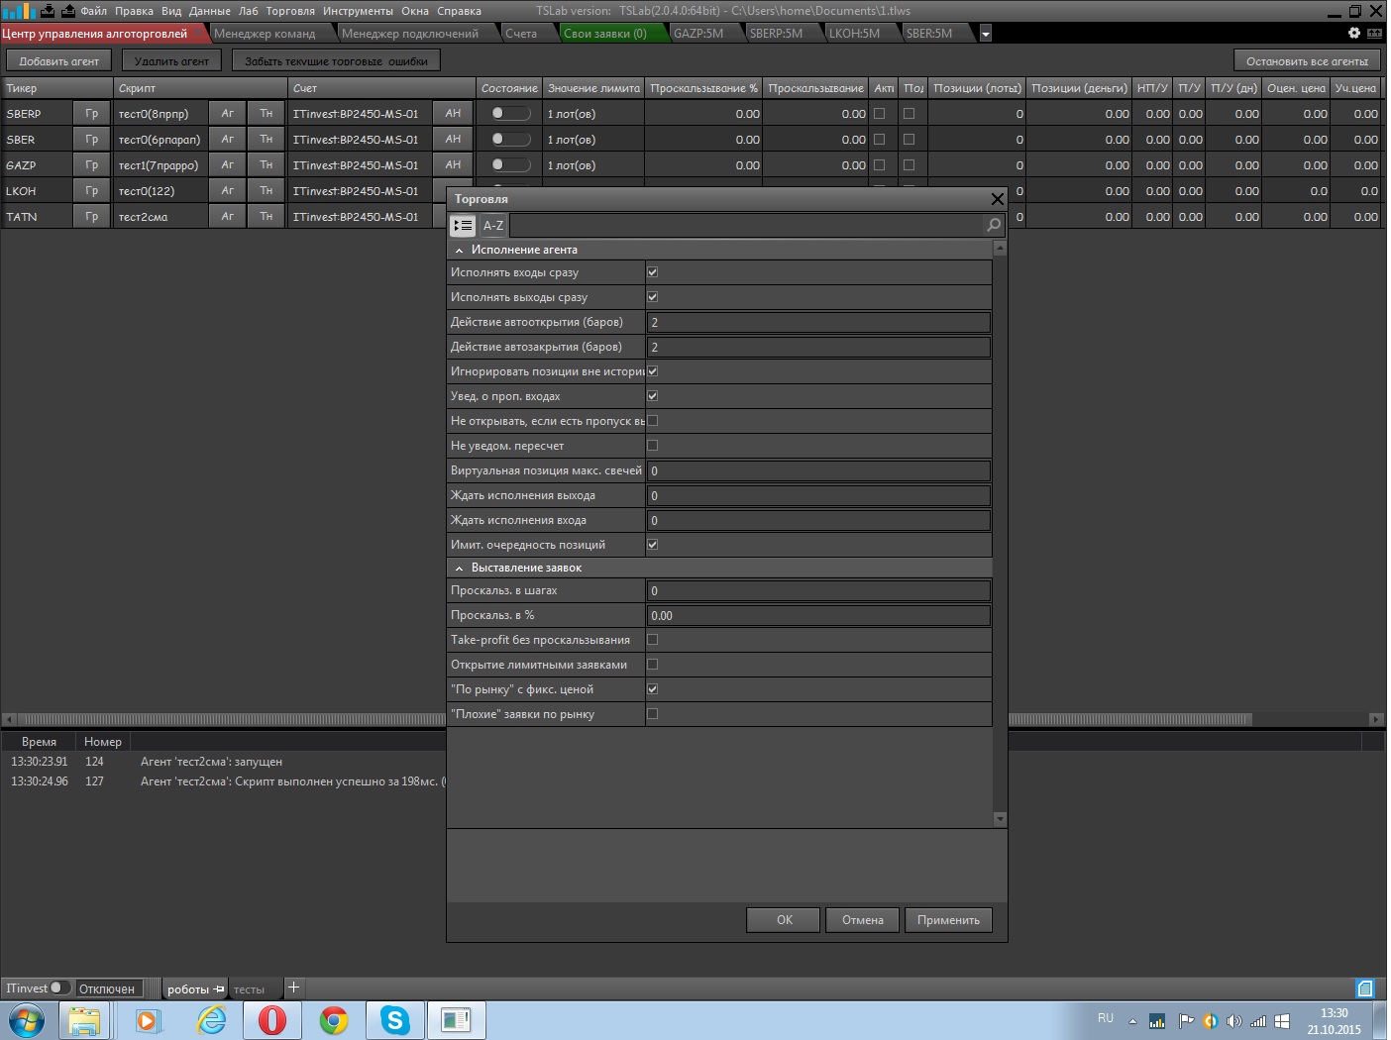Open the Action Center flag icon in the tray
The height and width of the screenshot is (1040, 1391).
point(1186,1021)
